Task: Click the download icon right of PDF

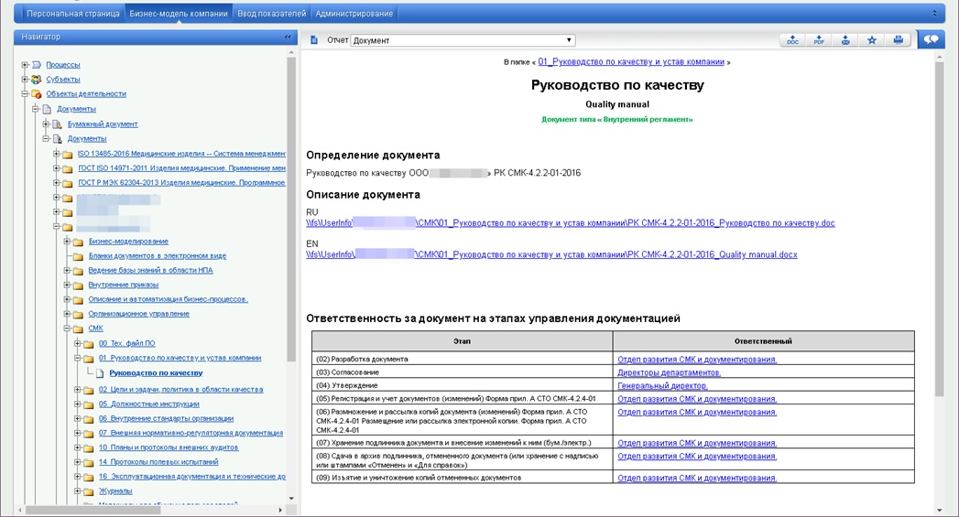Action: pyautogui.click(x=845, y=40)
